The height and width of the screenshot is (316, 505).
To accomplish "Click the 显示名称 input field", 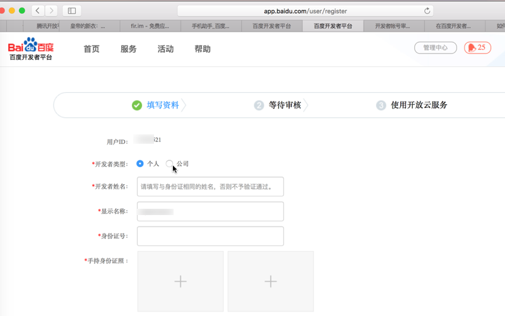I will pyautogui.click(x=210, y=211).
